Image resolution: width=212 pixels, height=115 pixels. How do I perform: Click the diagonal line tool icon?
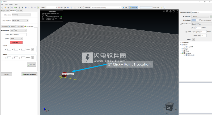tap(29, 7)
